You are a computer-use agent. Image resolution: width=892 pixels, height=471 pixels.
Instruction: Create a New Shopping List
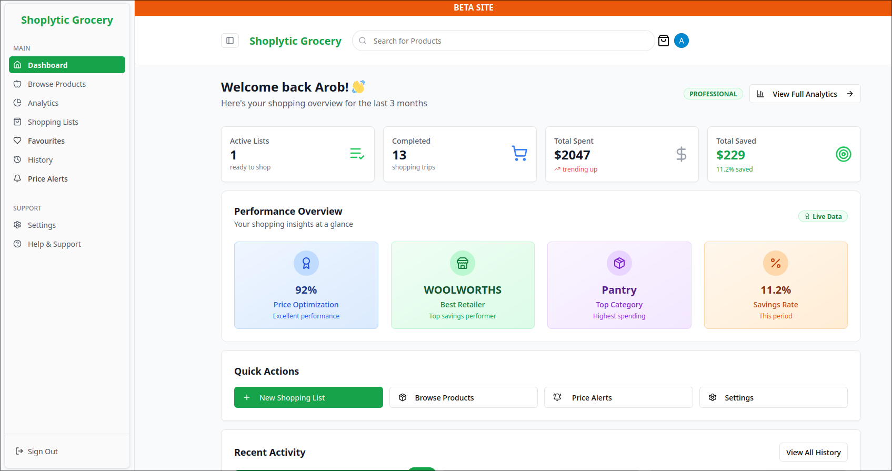[x=308, y=397]
